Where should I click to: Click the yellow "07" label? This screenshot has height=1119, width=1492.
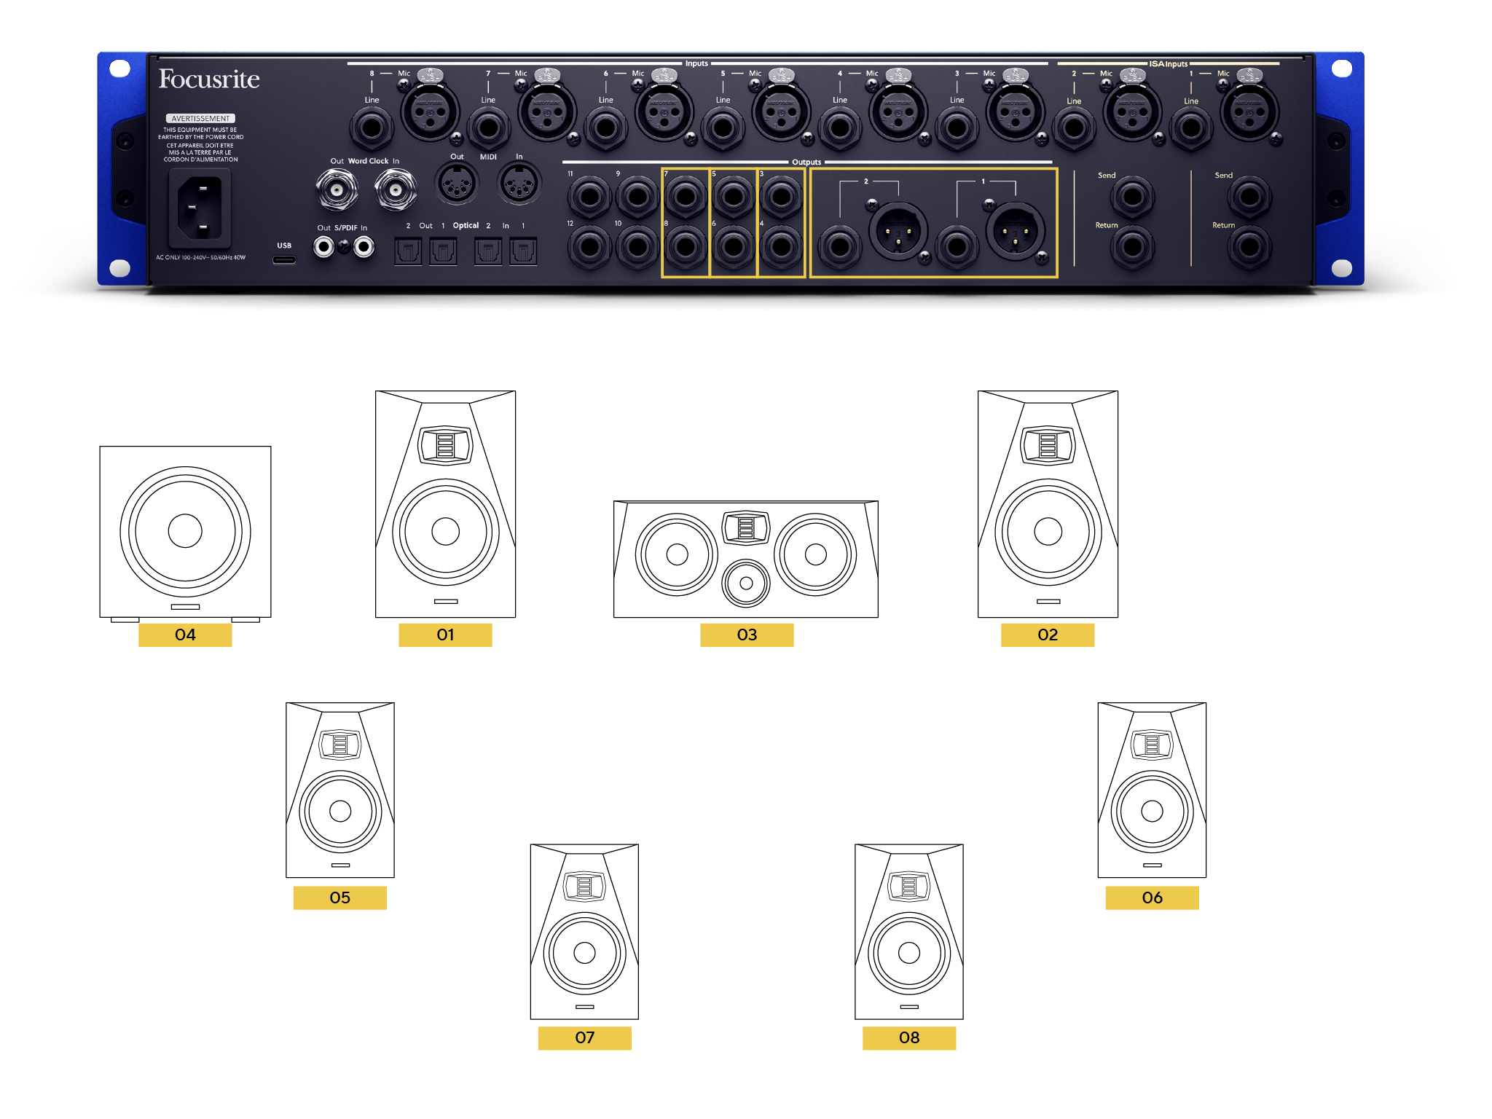(584, 1037)
